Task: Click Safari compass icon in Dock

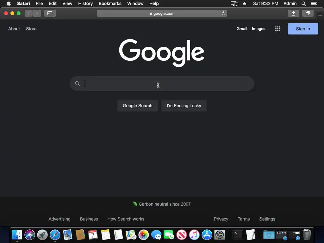Action: click(x=55, y=235)
